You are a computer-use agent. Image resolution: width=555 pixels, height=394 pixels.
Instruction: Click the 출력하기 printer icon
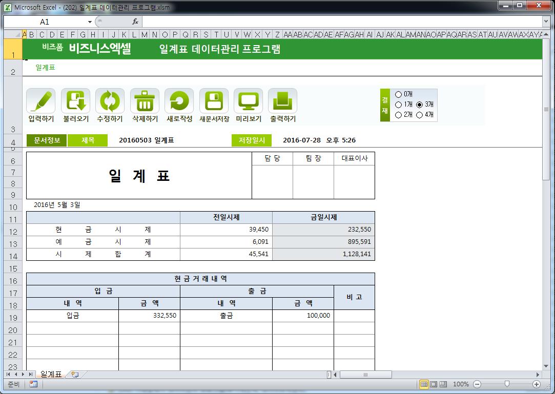click(282, 101)
